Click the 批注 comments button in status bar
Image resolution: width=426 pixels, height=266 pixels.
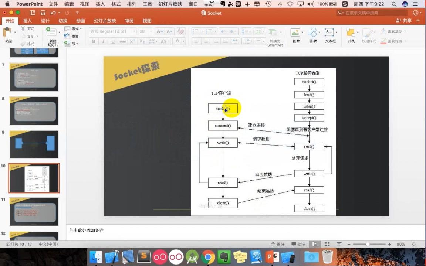pos(298,244)
